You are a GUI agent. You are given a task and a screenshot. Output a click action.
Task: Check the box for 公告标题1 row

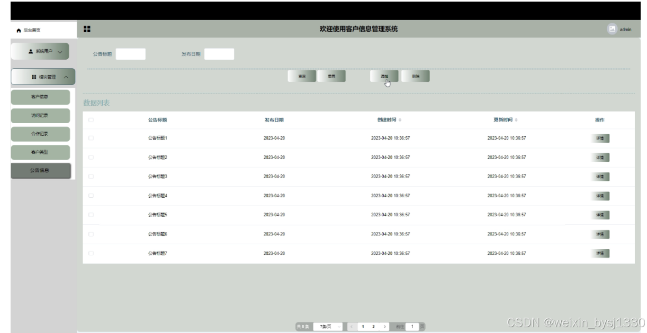[x=91, y=138]
